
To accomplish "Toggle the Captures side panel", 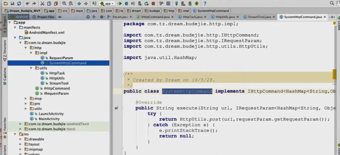I will 5,76.
